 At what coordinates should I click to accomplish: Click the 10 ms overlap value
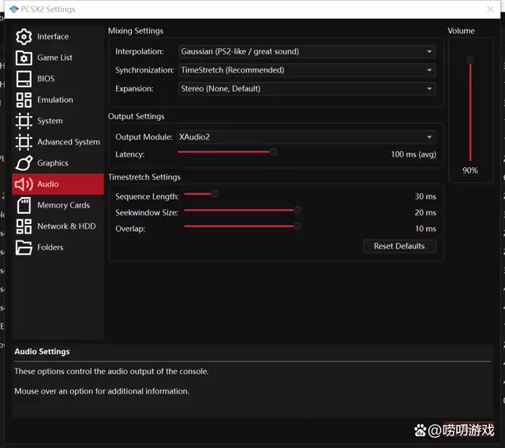click(x=425, y=229)
